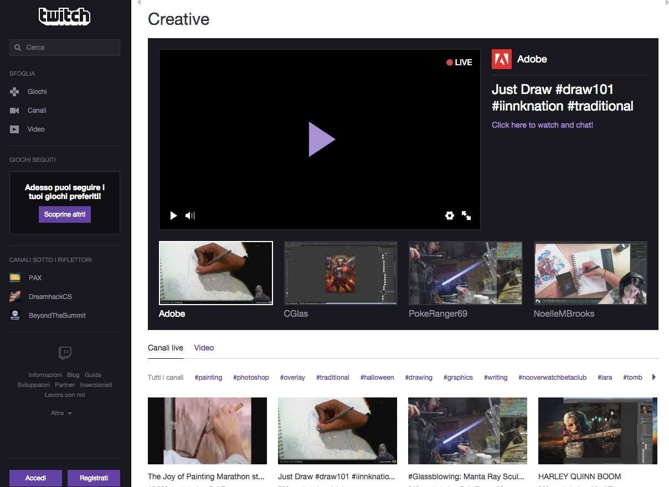The height and width of the screenshot is (487, 669).
Task: Filter by #lara hashtag
Action: 605,378
